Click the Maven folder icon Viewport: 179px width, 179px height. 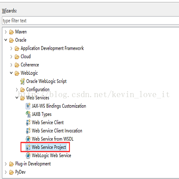tap(12, 32)
